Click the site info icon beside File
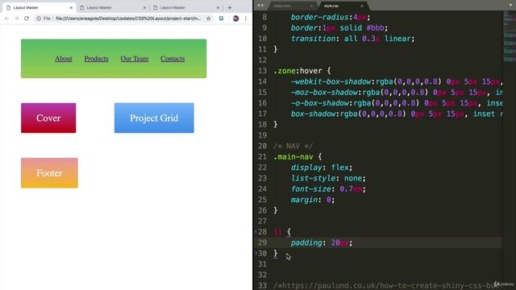The image size is (516, 290). (x=39, y=19)
